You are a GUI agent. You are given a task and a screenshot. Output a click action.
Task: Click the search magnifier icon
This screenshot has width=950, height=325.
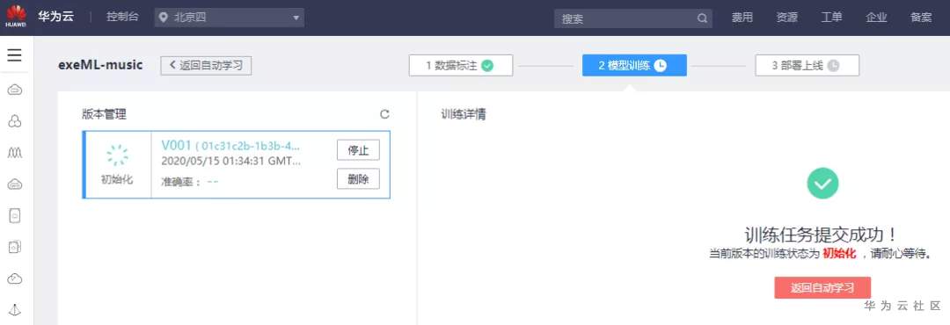pyautogui.click(x=702, y=18)
